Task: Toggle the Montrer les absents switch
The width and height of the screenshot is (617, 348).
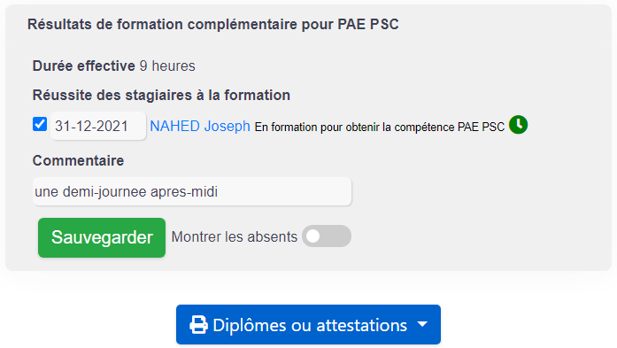Action: (327, 236)
